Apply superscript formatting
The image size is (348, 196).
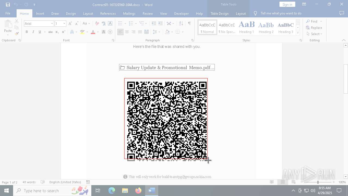click(64, 32)
